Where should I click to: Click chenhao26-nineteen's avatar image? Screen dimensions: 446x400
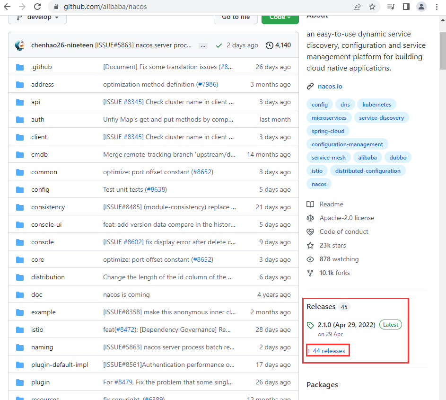[x=20, y=45]
